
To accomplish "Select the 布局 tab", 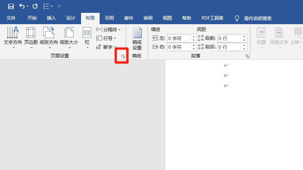I will coord(90,18).
